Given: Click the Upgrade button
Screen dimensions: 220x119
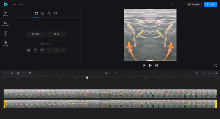Looking at the screenshot, I should click(x=194, y=4).
